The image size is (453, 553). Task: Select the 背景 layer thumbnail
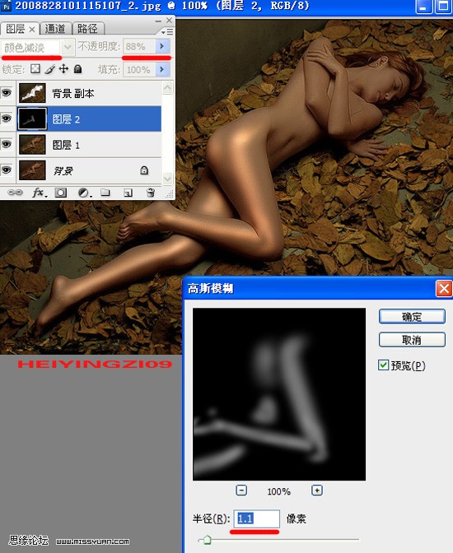click(x=32, y=170)
